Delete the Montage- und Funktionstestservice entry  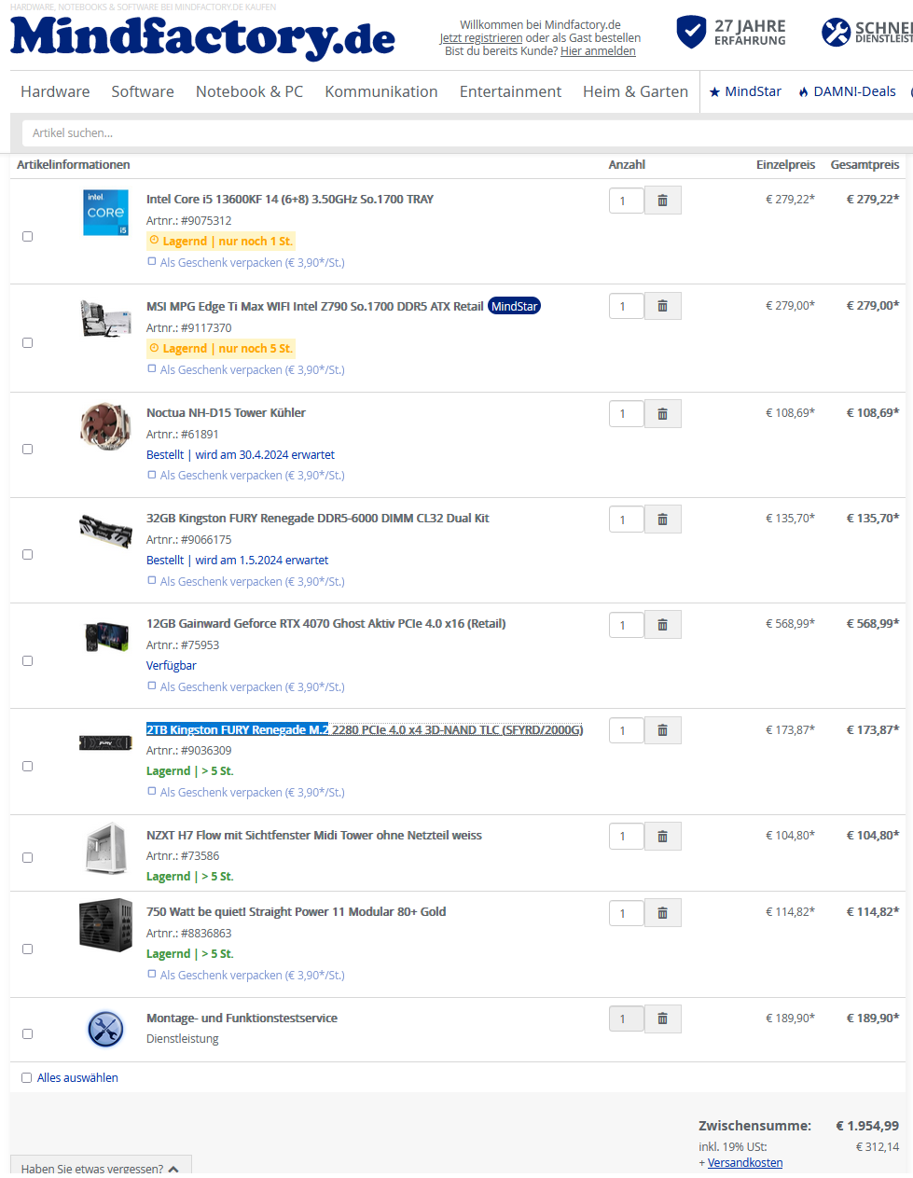(x=662, y=1019)
